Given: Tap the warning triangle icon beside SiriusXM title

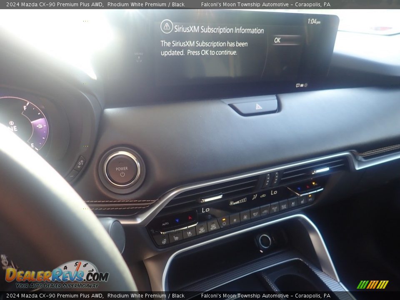Looking at the screenshot, I should tap(167, 26).
